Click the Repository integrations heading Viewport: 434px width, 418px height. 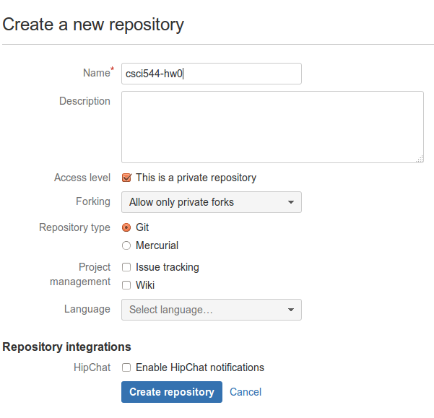66,347
